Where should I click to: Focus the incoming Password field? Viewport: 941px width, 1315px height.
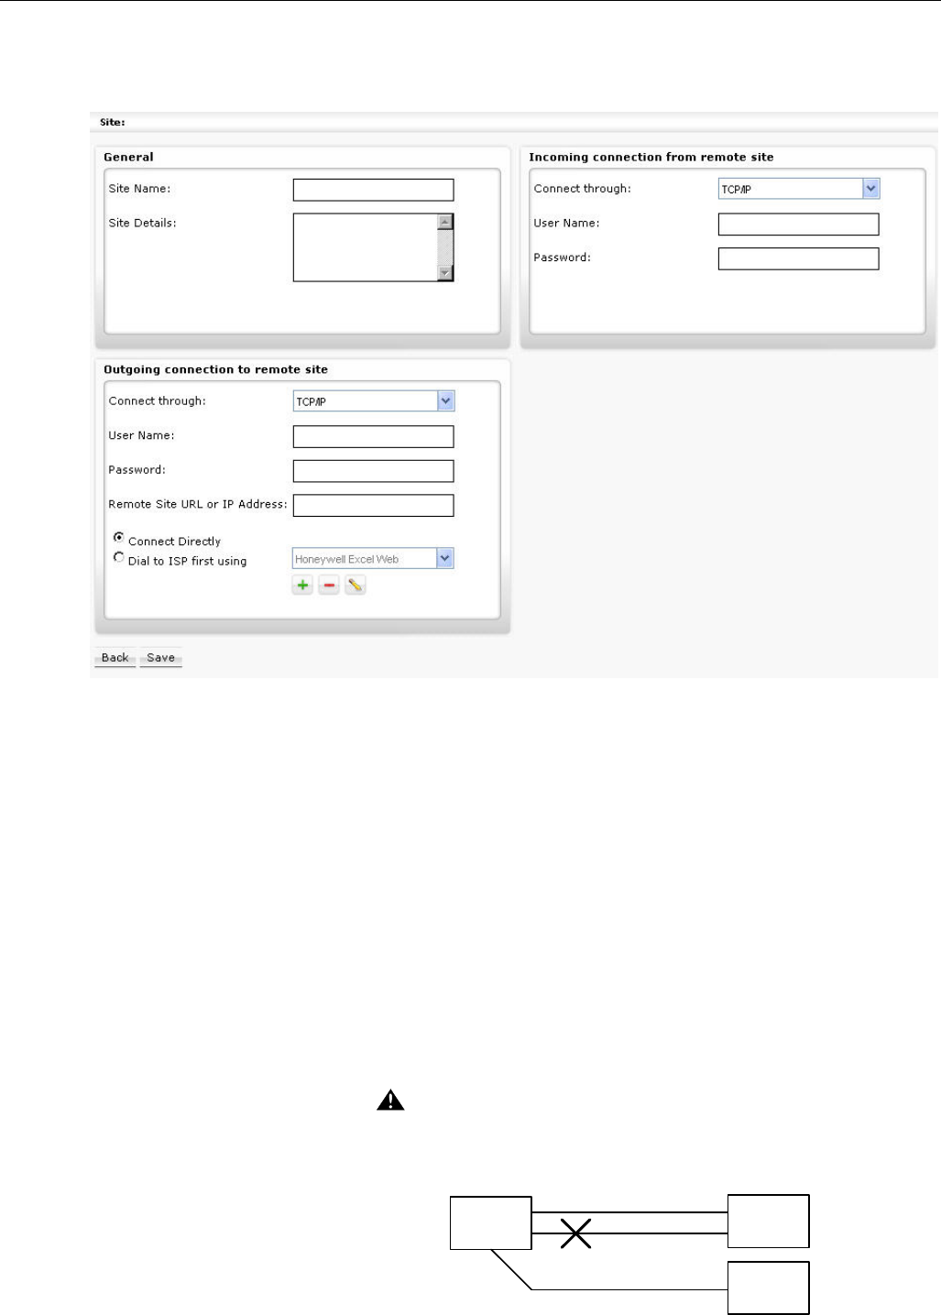tap(799, 259)
